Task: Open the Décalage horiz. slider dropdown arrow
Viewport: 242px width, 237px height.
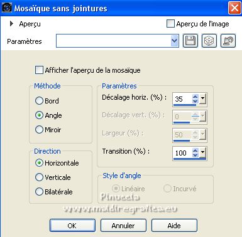Action: pyautogui.click(x=202, y=99)
